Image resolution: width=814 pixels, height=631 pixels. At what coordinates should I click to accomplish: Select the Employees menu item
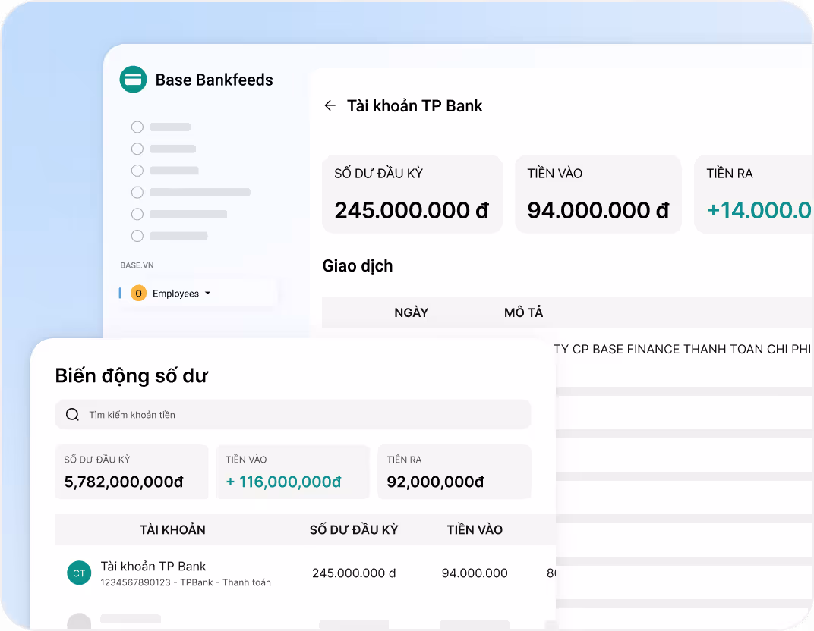coord(197,294)
